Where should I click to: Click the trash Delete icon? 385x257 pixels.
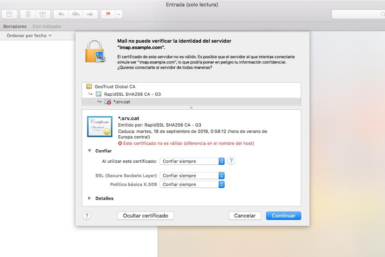28,14
